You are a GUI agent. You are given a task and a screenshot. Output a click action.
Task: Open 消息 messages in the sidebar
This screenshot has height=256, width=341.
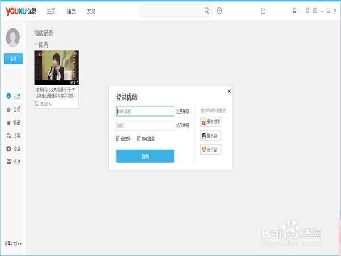click(x=14, y=162)
